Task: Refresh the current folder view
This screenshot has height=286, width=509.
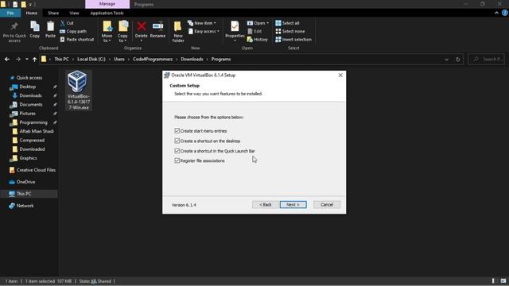Action: pos(458,60)
